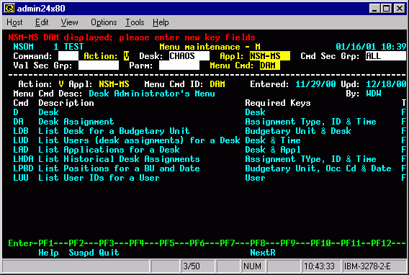Click the 'Required Keys' column header
Viewport: 409px width, 275px height.
click(277, 103)
